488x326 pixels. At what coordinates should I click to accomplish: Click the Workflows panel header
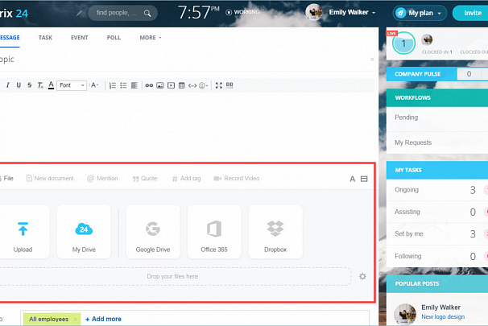coord(437,97)
